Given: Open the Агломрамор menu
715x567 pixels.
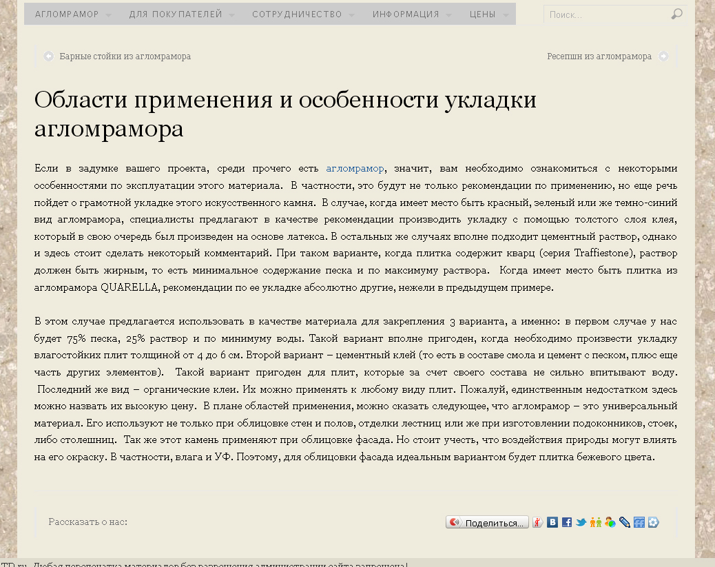Looking at the screenshot, I should (x=67, y=14).
